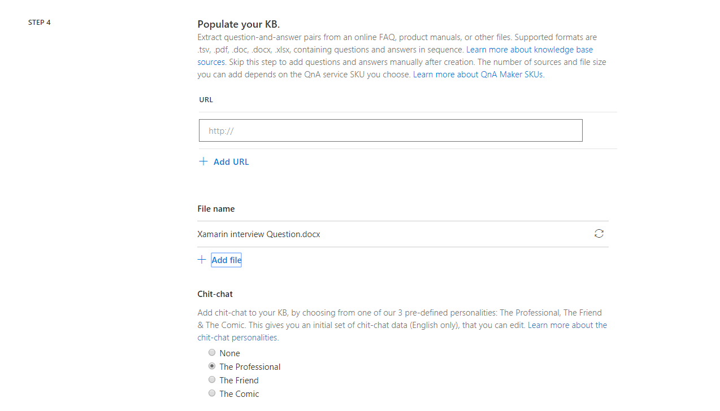Focus the http:// URL input field
The image size is (720, 411).
[391, 130]
